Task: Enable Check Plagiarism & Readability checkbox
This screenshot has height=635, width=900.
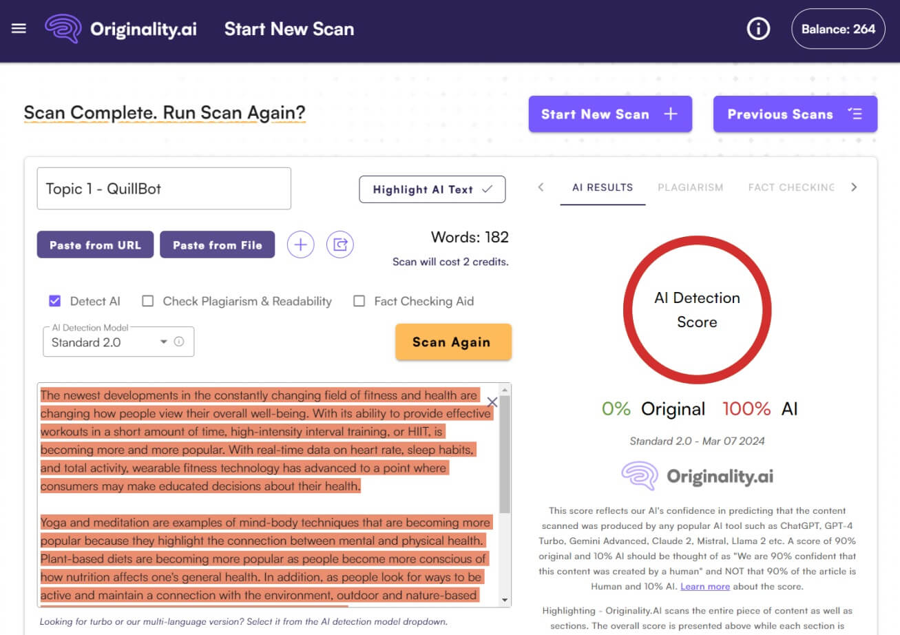Action: tap(147, 301)
